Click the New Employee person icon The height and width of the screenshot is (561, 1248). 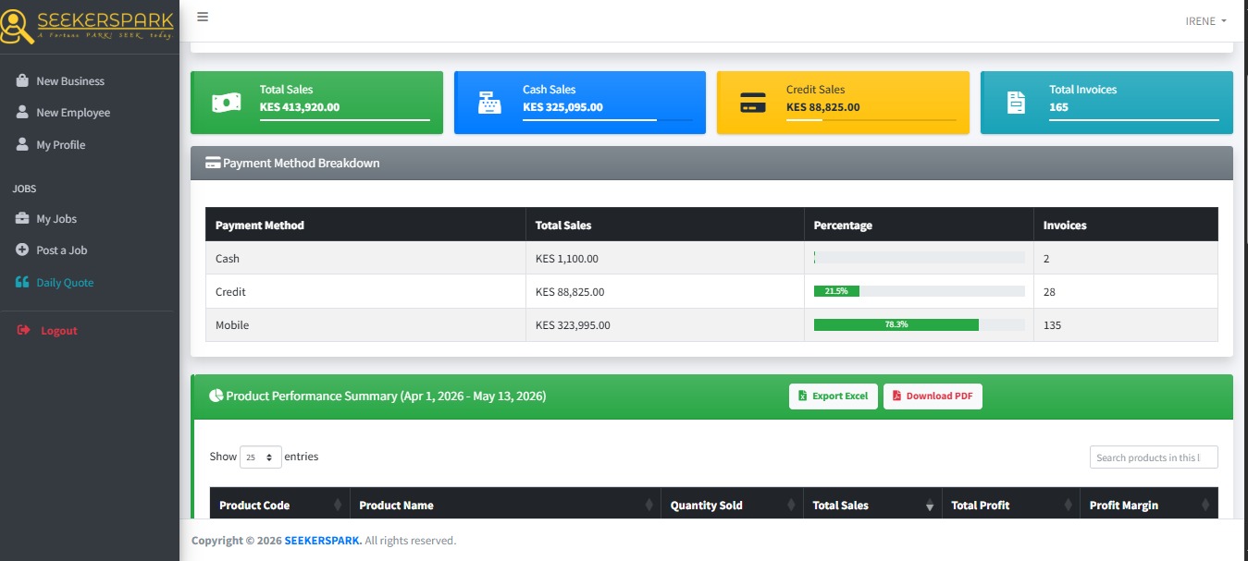(22, 112)
